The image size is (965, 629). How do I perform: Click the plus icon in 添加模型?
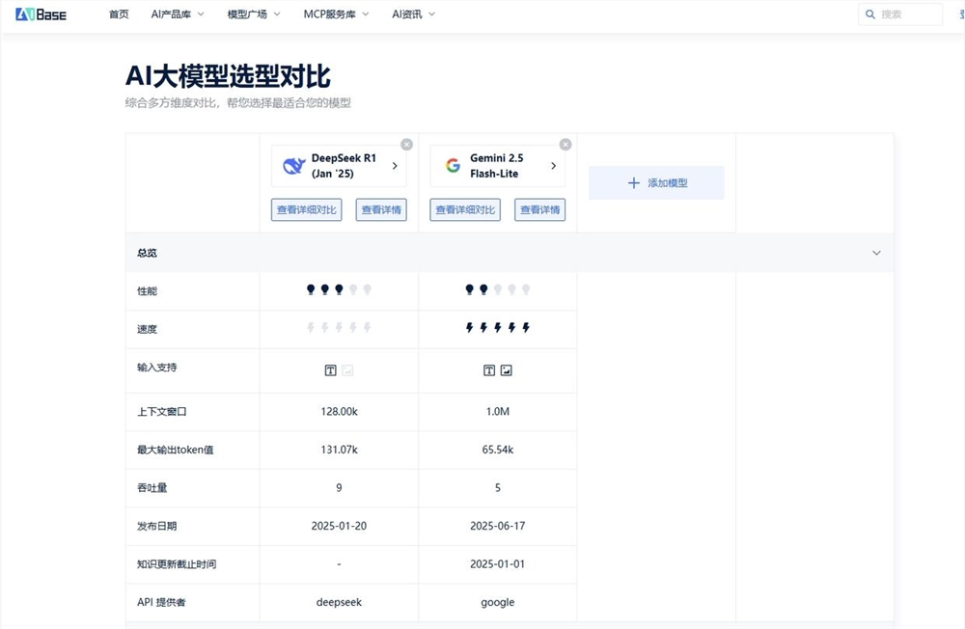click(x=633, y=182)
